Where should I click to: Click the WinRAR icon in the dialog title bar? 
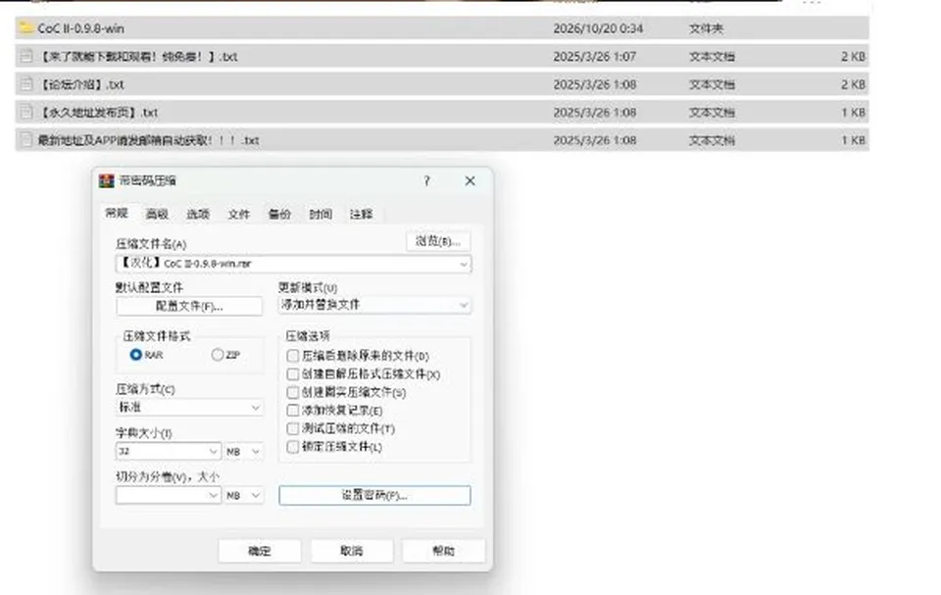click(x=107, y=180)
